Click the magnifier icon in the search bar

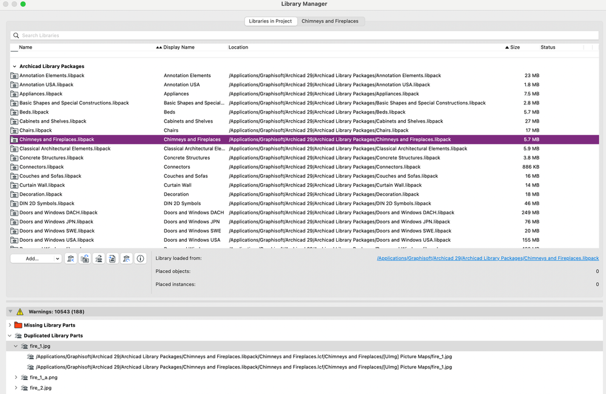[x=16, y=36]
